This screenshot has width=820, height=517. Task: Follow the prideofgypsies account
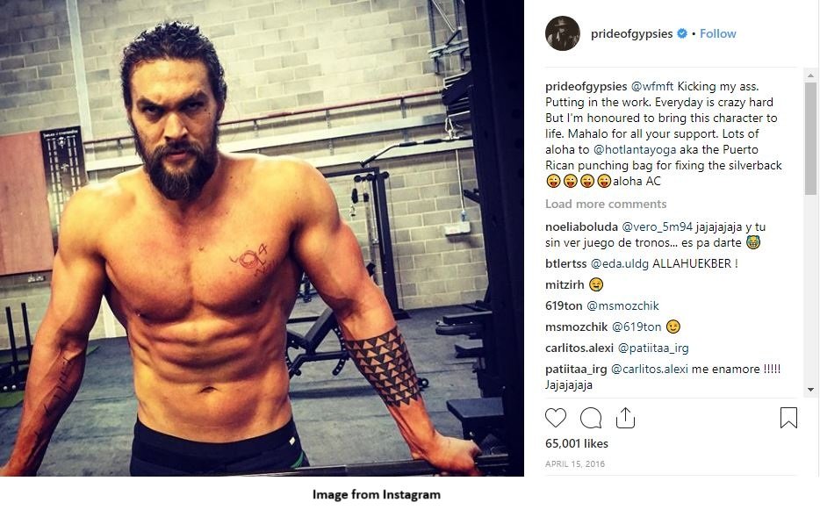(x=718, y=33)
